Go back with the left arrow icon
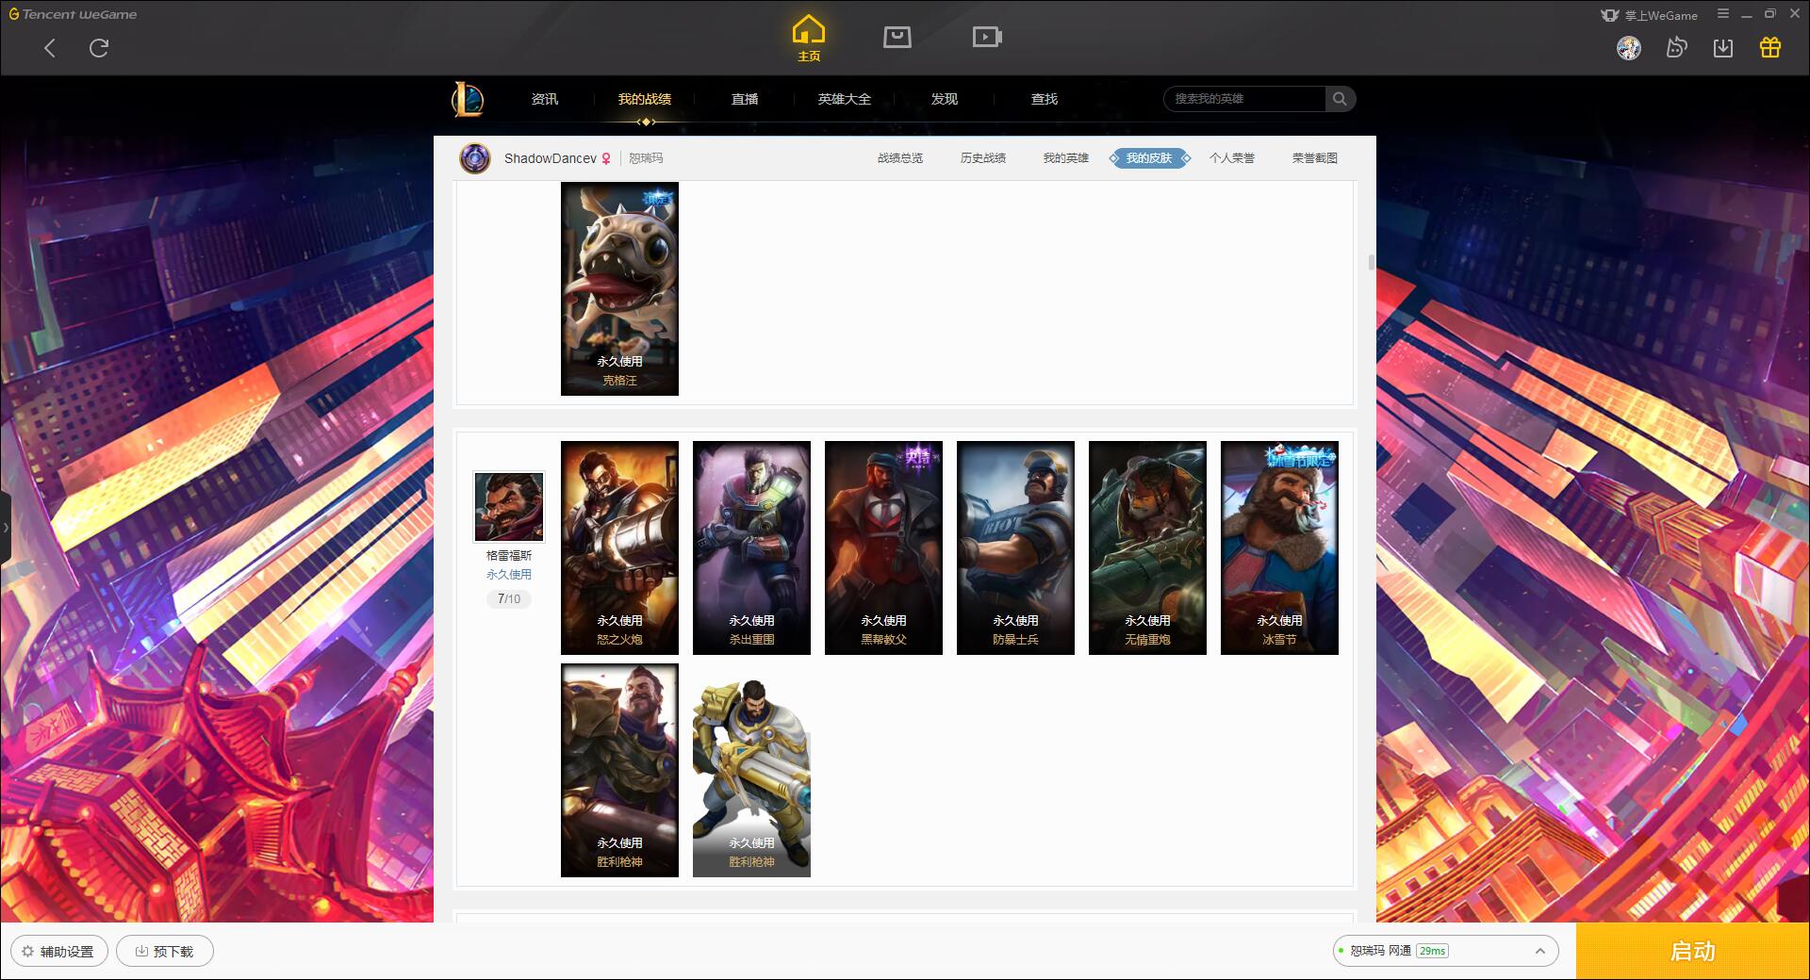The height and width of the screenshot is (980, 1810). (x=50, y=48)
